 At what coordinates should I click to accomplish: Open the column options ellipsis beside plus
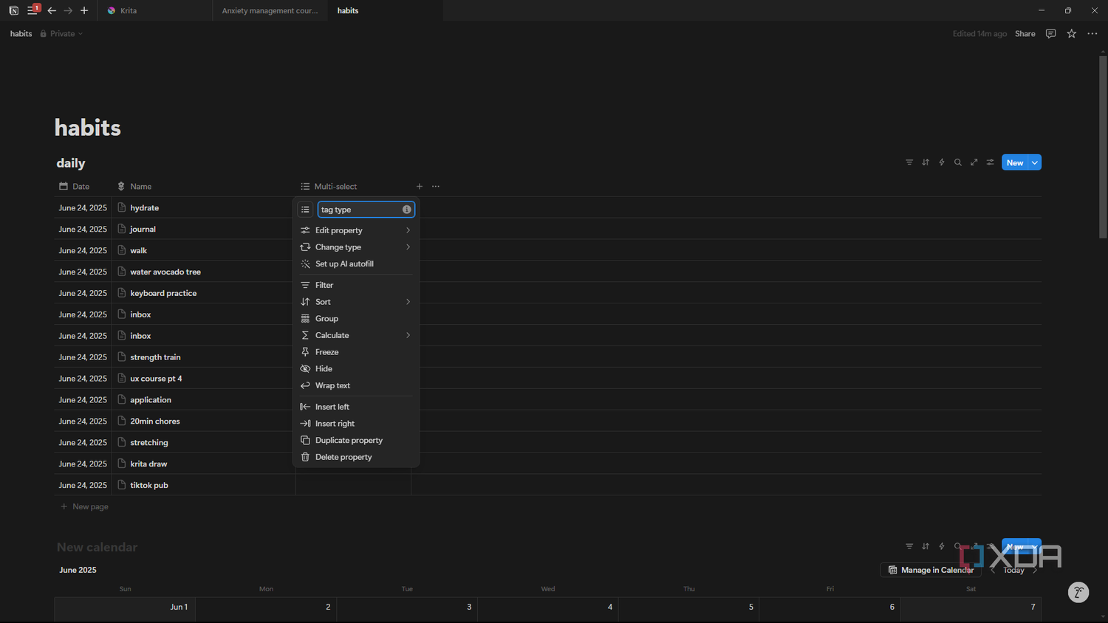436,187
